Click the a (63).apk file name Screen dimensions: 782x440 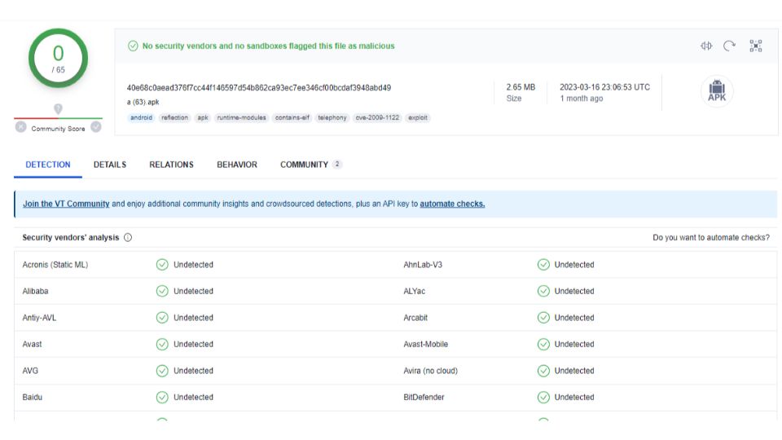click(x=143, y=103)
